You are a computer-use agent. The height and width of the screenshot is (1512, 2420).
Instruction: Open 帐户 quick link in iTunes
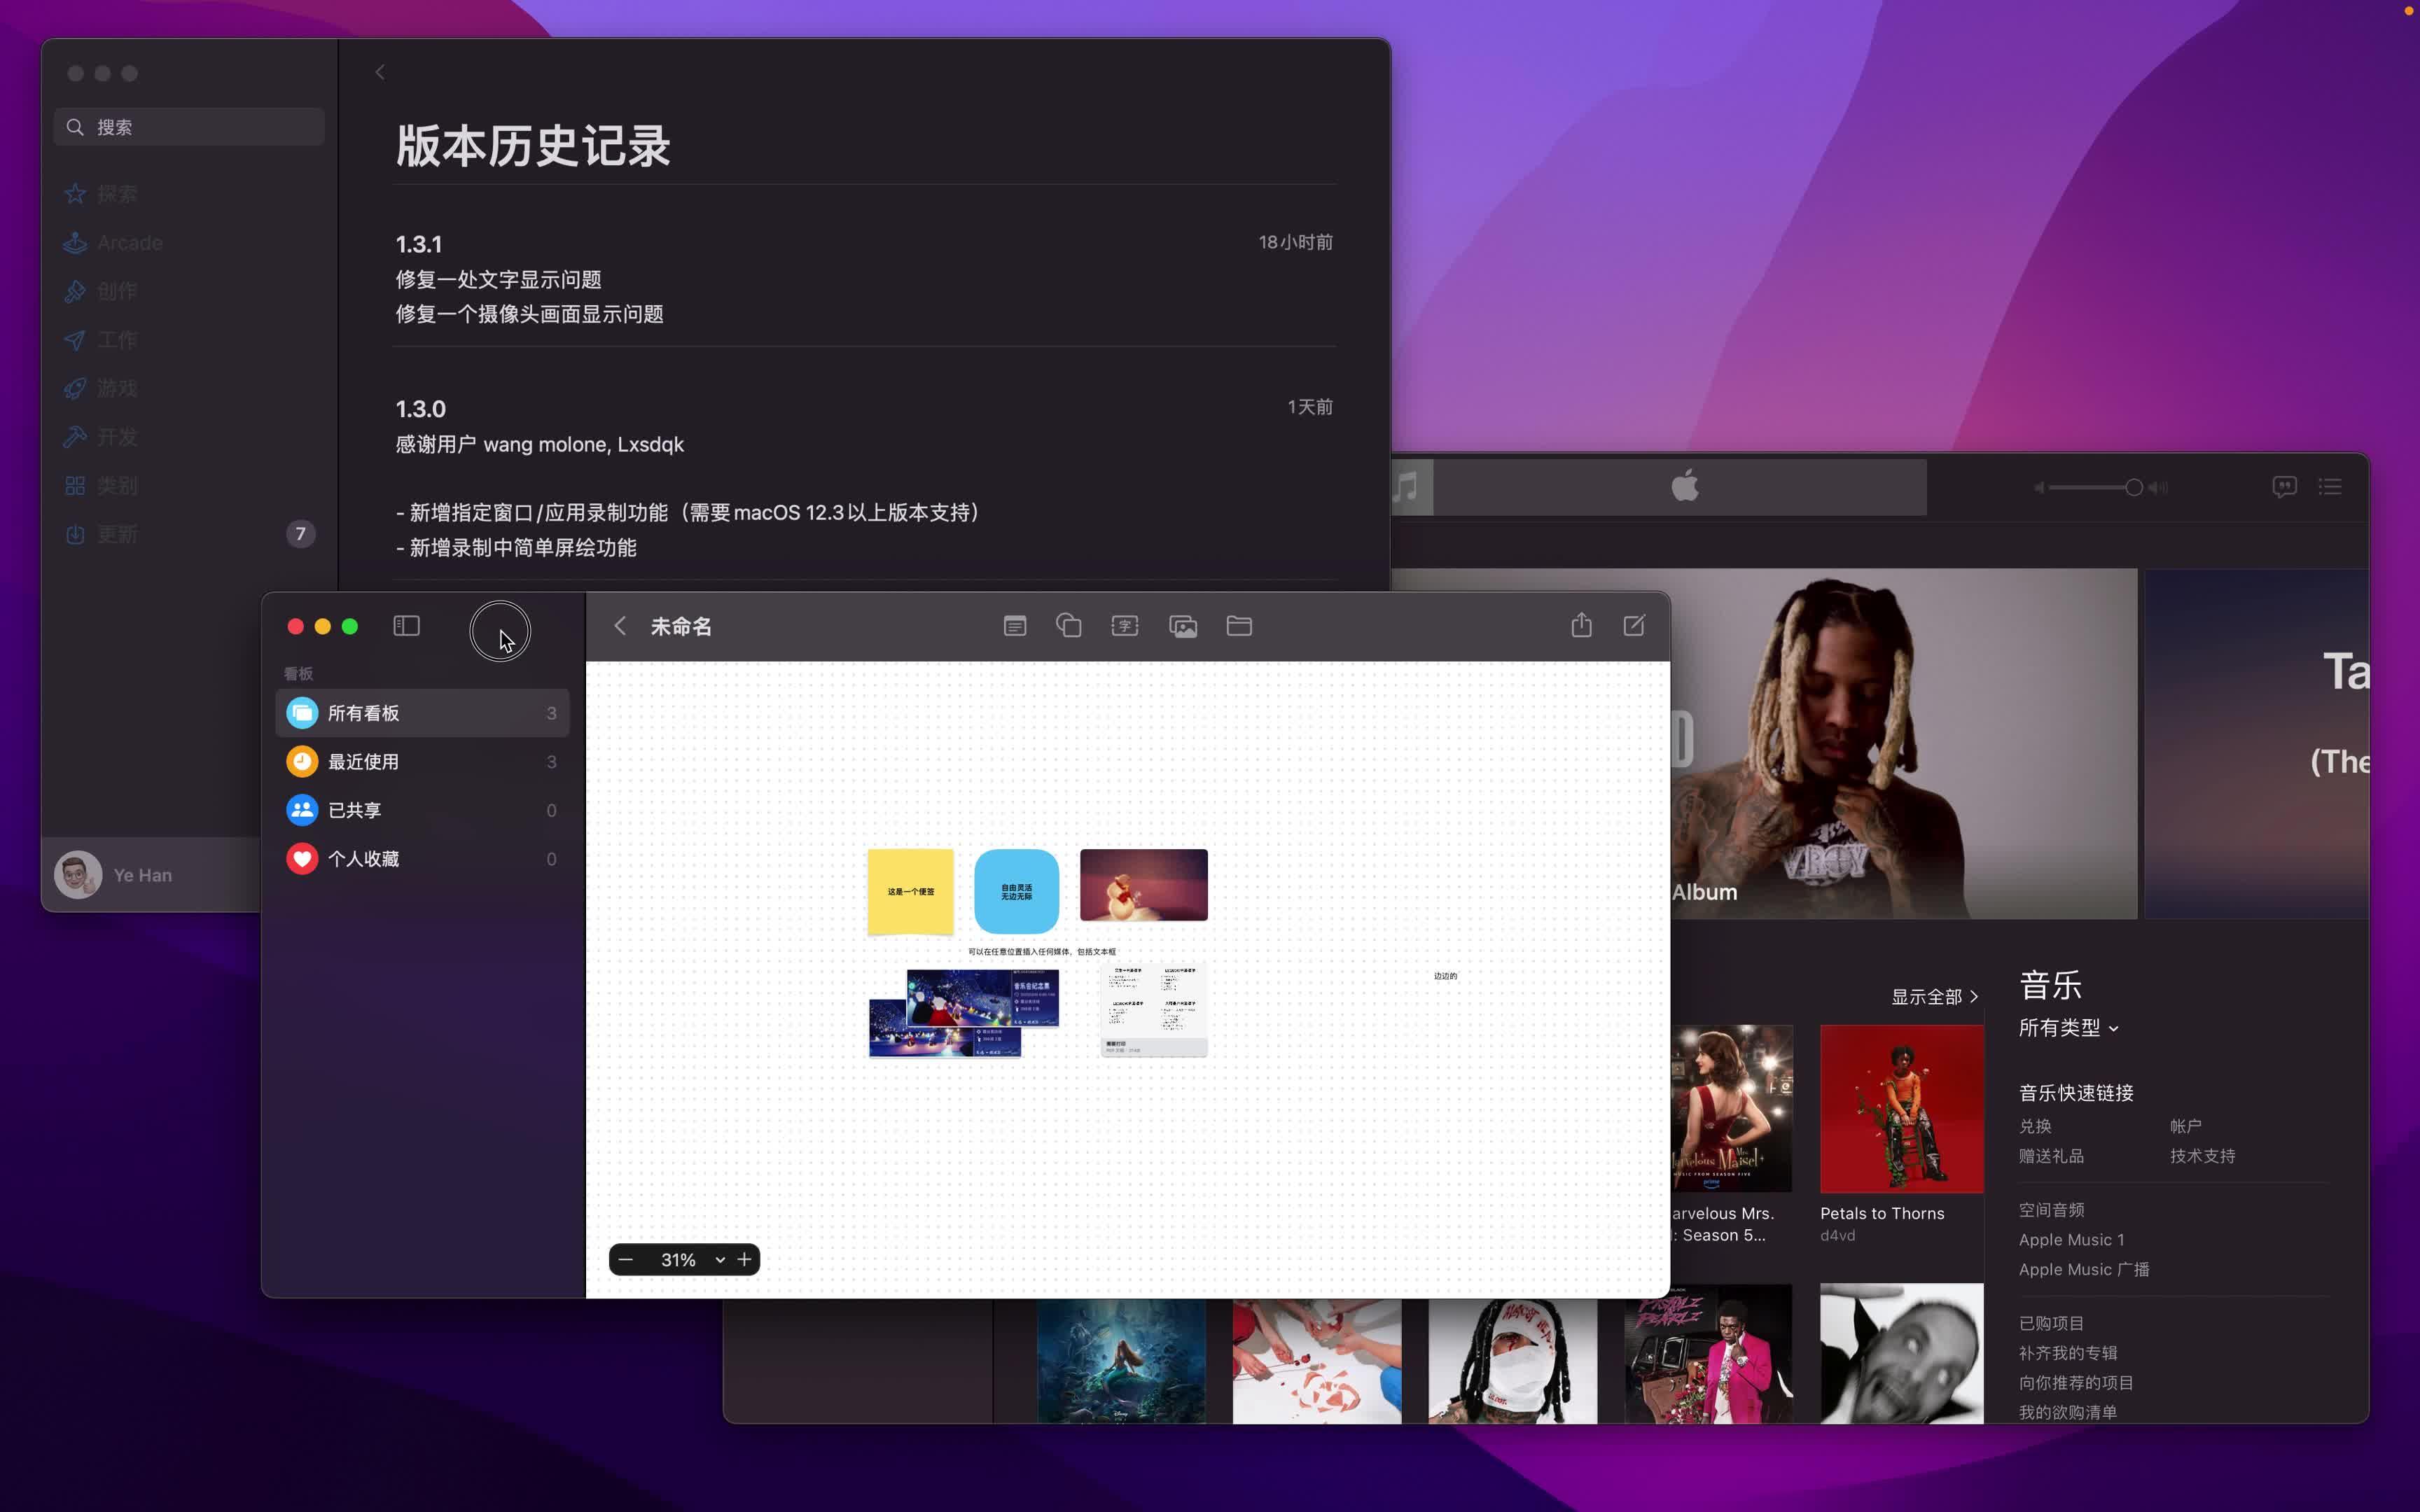pyautogui.click(x=2185, y=1126)
